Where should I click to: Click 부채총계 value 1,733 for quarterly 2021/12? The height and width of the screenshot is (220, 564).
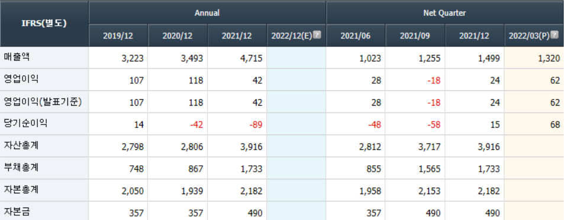489,169
